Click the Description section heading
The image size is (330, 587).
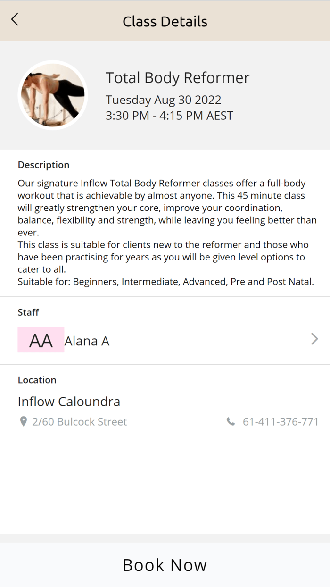point(43,165)
